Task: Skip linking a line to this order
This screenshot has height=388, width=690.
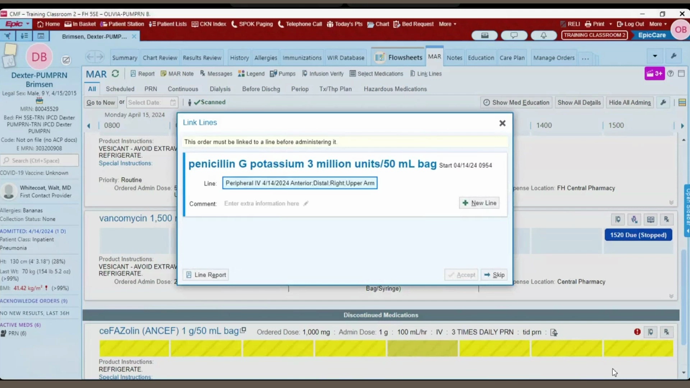Action: [x=494, y=275]
